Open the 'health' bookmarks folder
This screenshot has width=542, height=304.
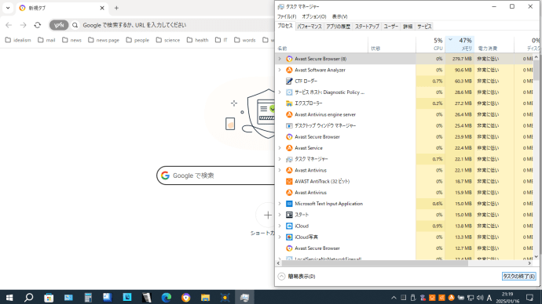(x=197, y=40)
